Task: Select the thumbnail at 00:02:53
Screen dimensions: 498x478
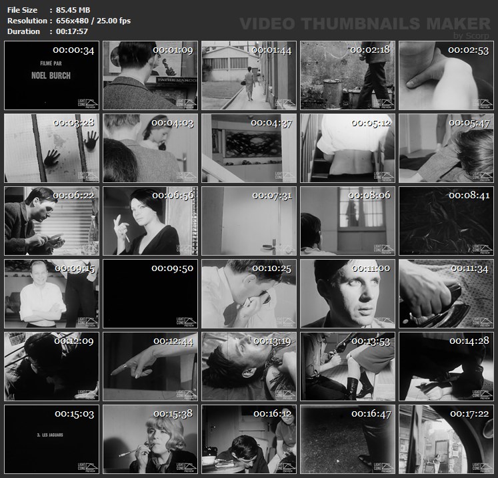Action: 446,75
